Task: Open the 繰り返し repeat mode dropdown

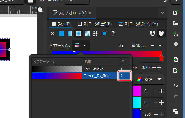Action: [156, 45]
